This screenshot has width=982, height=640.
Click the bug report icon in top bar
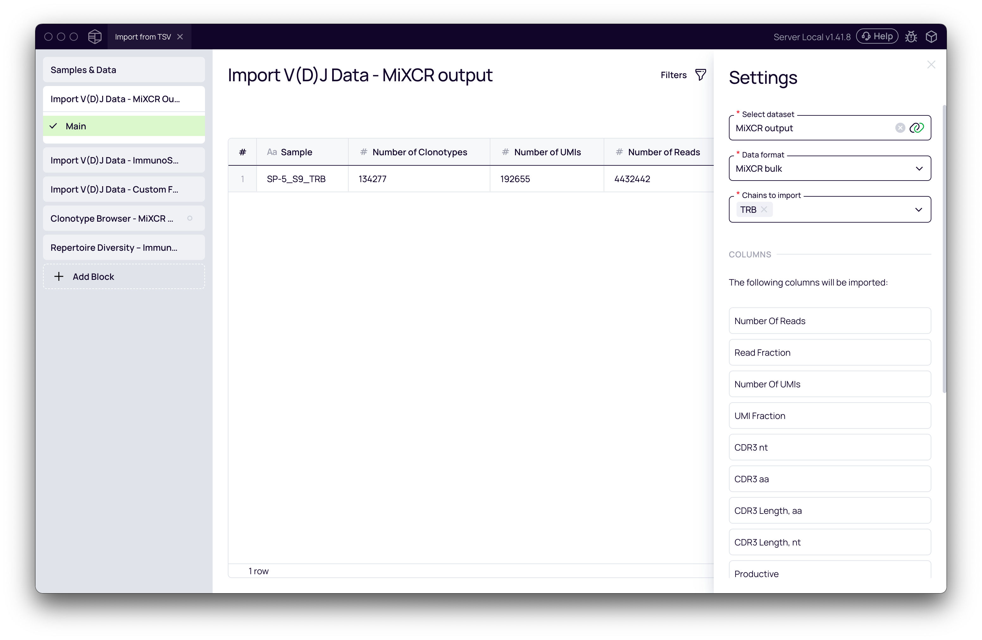click(x=911, y=36)
